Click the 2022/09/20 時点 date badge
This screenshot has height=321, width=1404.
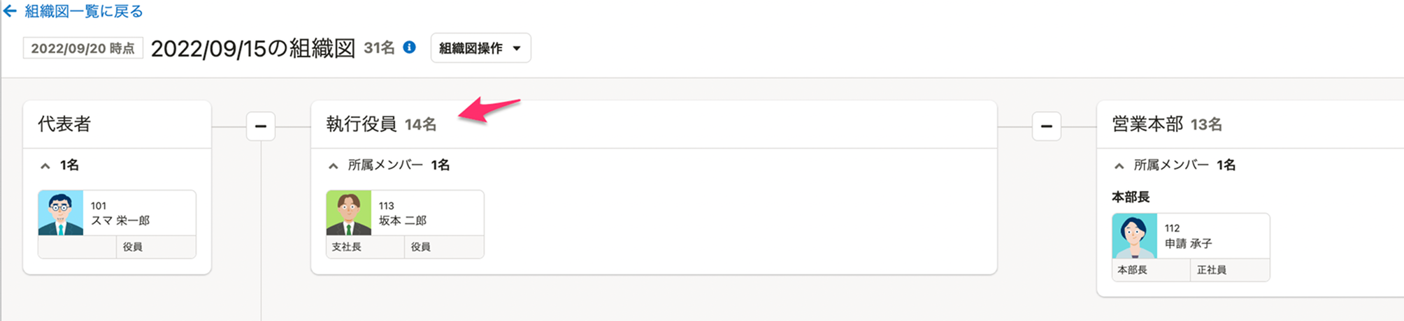tap(83, 48)
